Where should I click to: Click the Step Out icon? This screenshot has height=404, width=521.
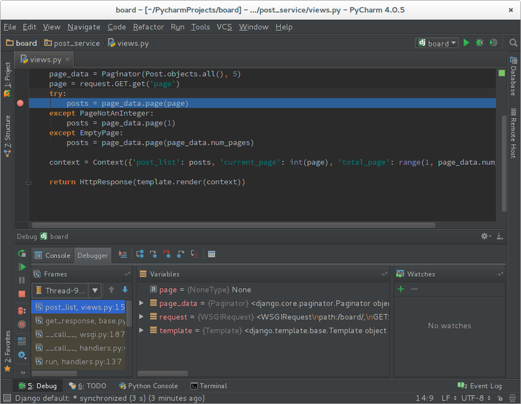tap(180, 254)
